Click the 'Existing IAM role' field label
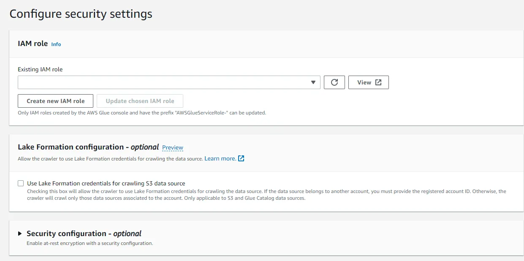This screenshot has height=261, width=524. pyautogui.click(x=40, y=69)
